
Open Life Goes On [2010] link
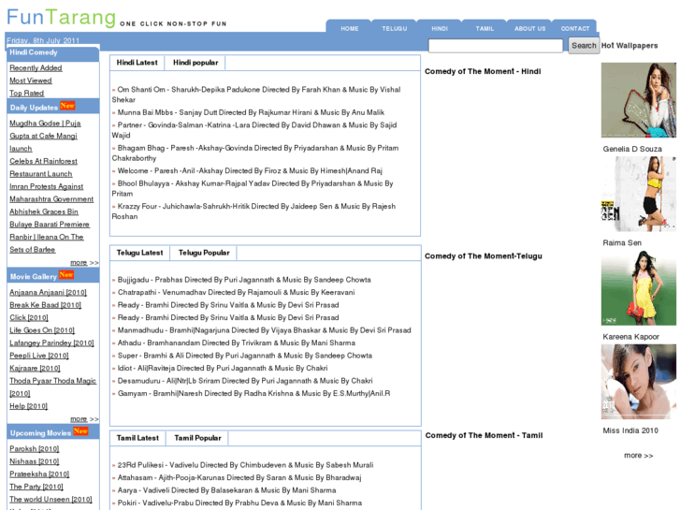point(42,330)
